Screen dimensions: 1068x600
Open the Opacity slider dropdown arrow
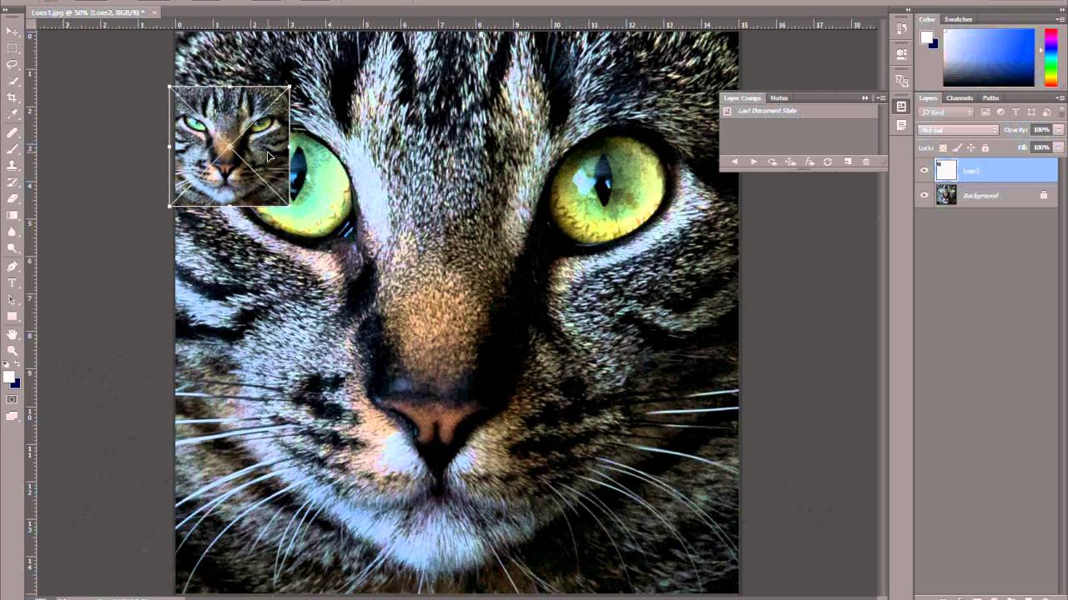(1059, 130)
